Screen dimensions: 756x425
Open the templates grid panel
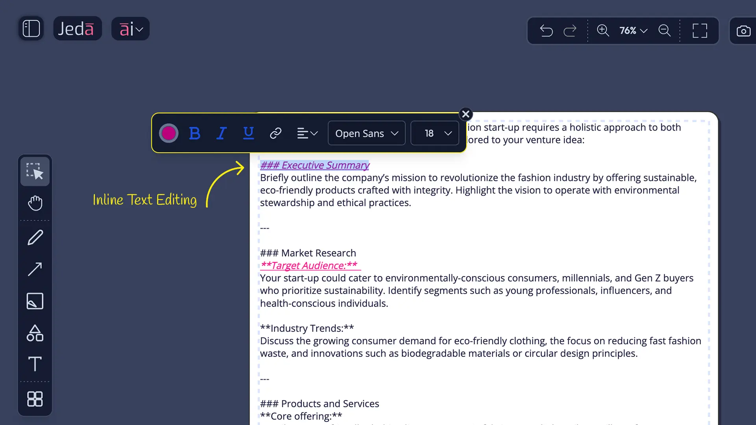pos(35,399)
